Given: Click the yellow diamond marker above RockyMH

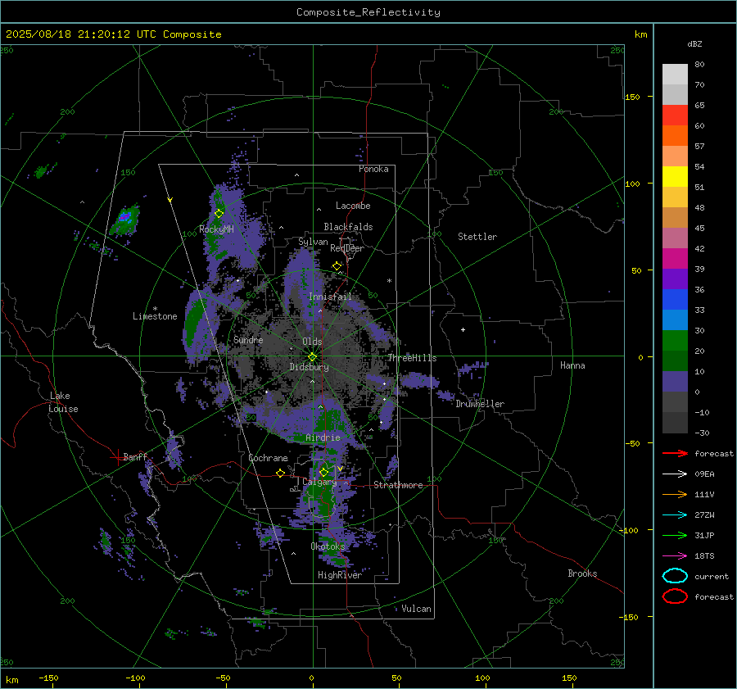Looking at the screenshot, I should point(219,214).
